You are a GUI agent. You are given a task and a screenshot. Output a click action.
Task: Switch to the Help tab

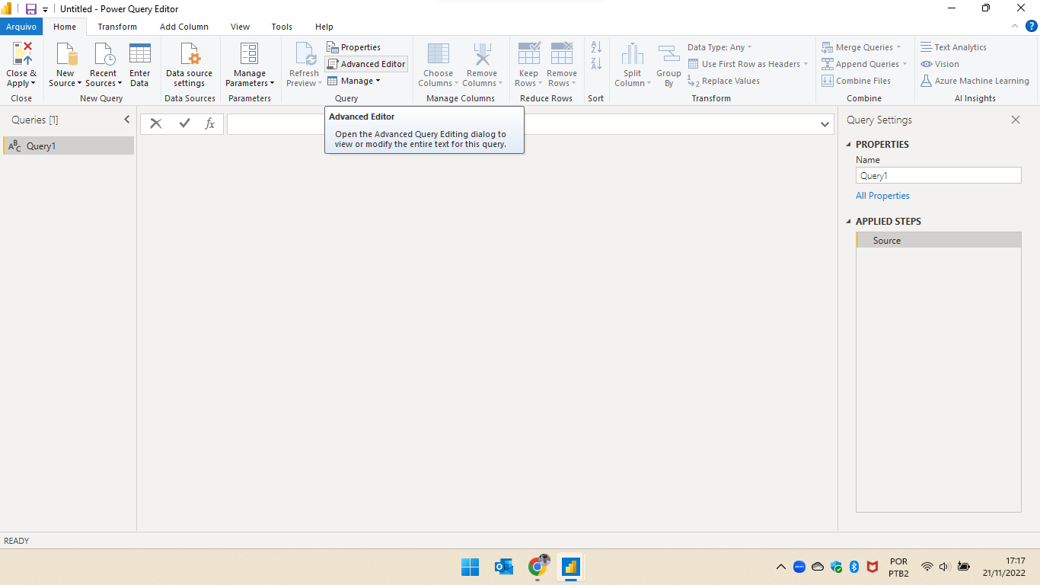coord(324,27)
